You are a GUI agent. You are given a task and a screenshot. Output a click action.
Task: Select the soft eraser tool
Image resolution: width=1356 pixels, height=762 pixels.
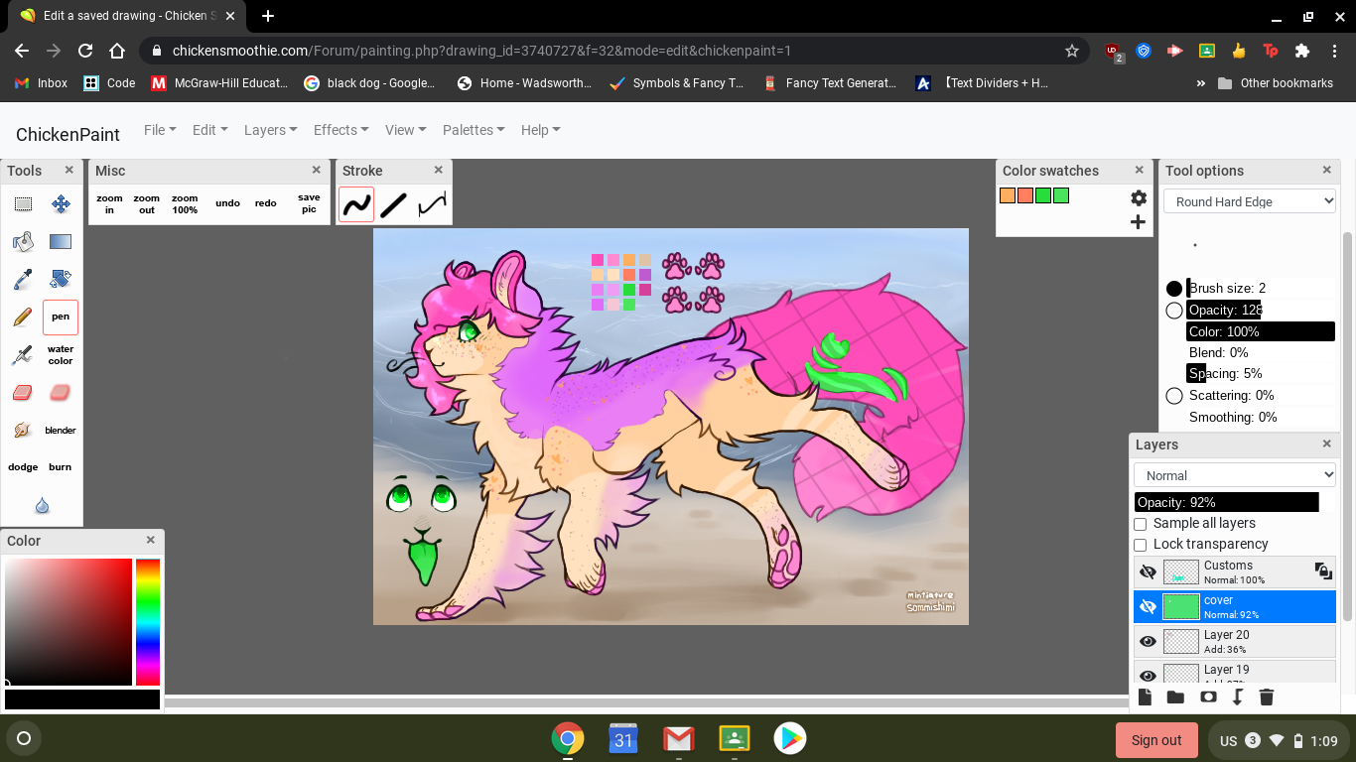click(61, 392)
